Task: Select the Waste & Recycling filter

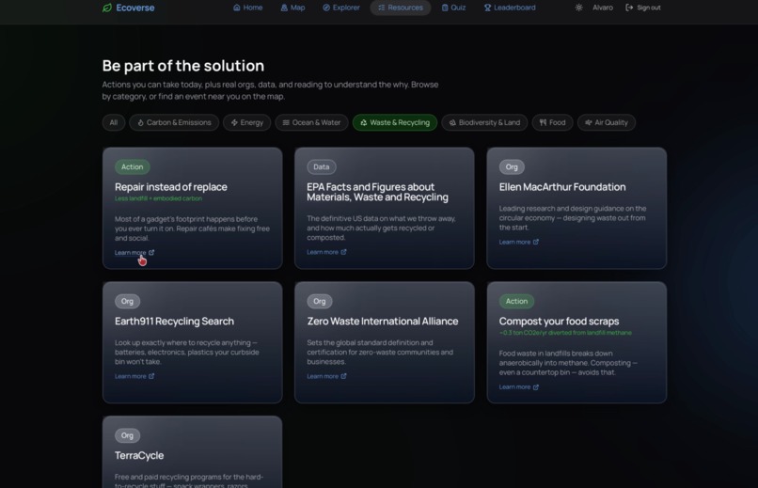Action: 394,123
